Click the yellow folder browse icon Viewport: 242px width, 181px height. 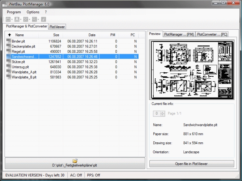point(75,161)
